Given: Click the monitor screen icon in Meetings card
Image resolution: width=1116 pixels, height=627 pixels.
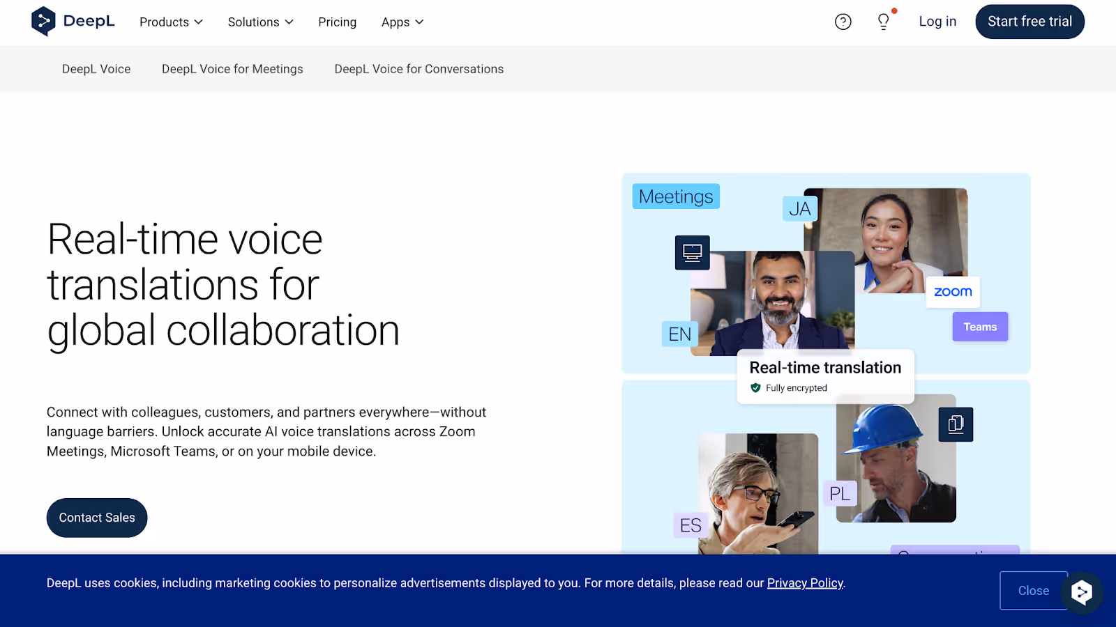Looking at the screenshot, I should click(693, 252).
